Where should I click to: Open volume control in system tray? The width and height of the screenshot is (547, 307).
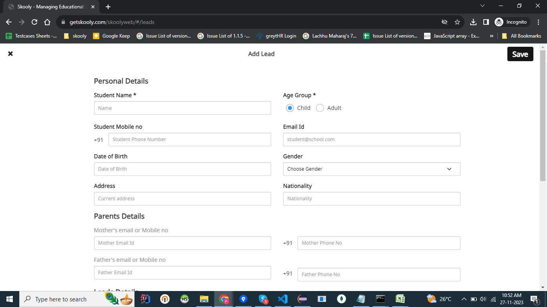(483, 299)
